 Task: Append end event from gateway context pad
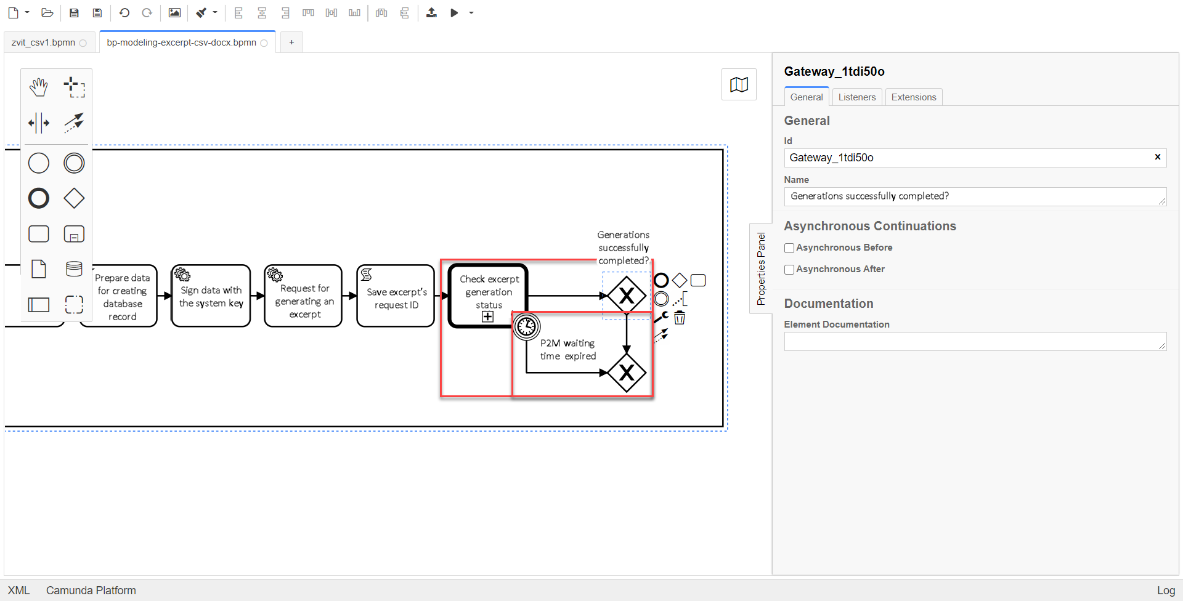point(661,281)
